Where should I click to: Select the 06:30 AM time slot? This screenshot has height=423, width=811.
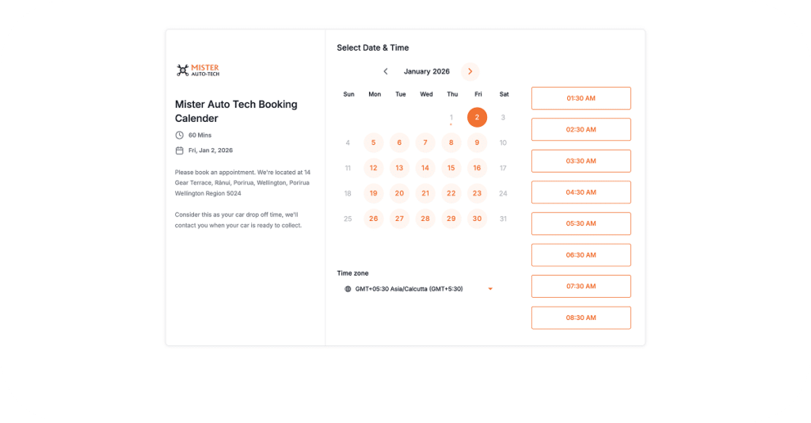click(x=581, y=255)
